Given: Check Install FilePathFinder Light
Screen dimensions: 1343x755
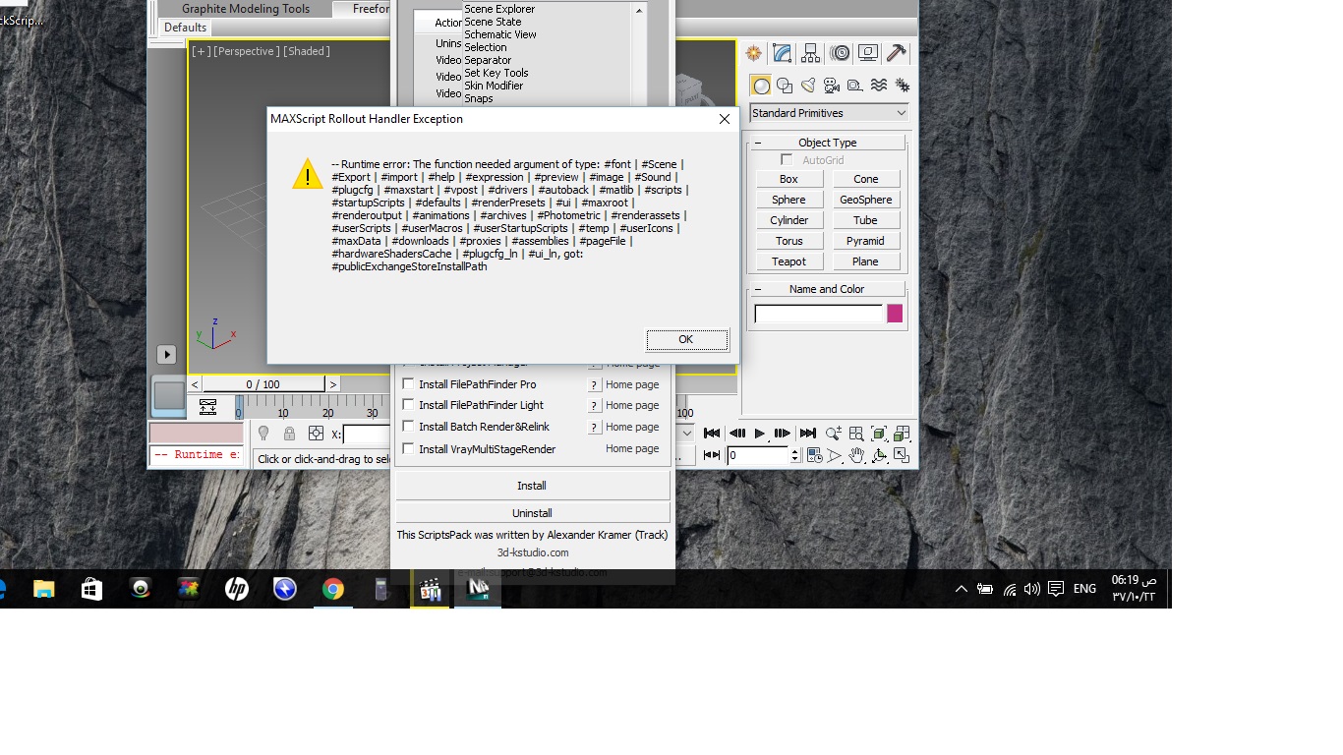Looking at the screenshot, I should (x=408, y=405).
